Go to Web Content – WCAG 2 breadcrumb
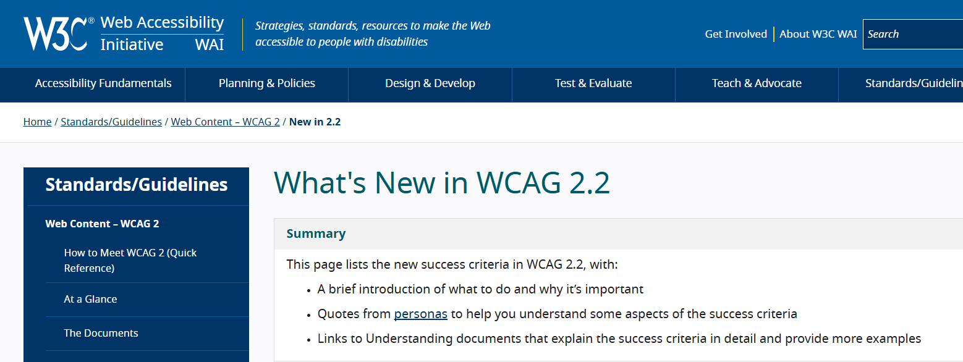 (225, 122)
